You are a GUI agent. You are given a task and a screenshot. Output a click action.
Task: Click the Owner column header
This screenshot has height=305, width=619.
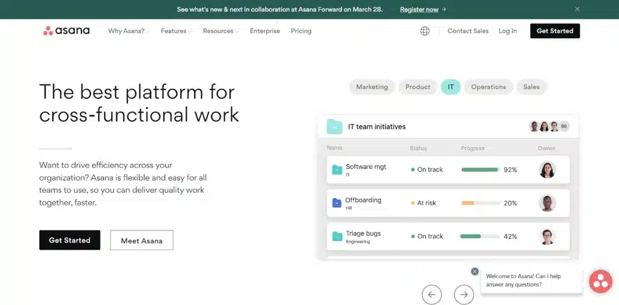(546, 148)
